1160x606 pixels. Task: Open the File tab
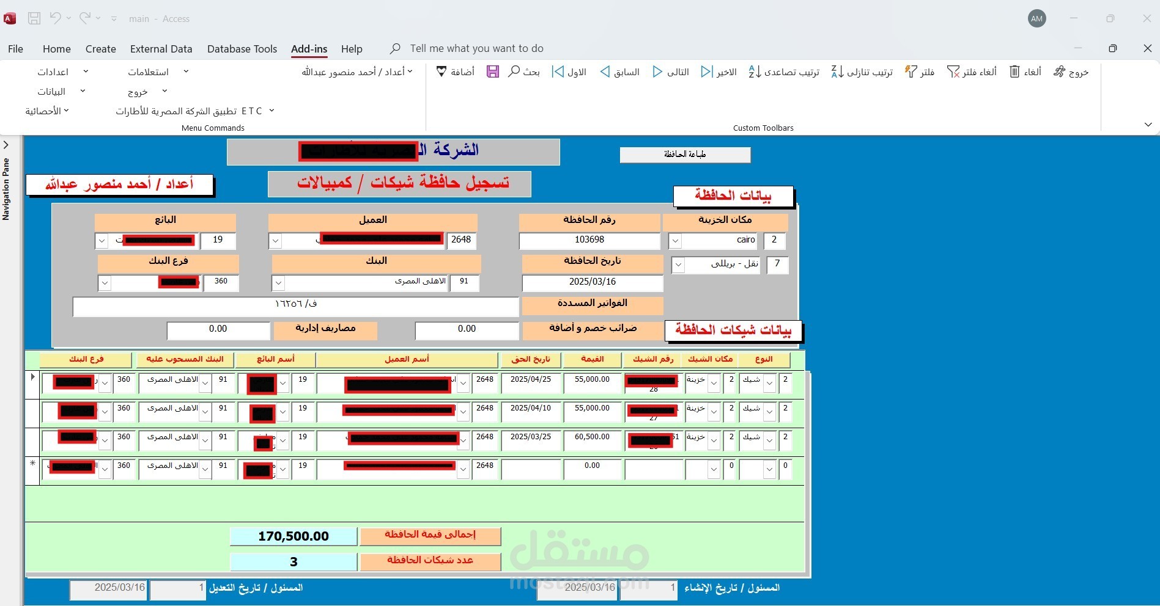pos(15,49)
